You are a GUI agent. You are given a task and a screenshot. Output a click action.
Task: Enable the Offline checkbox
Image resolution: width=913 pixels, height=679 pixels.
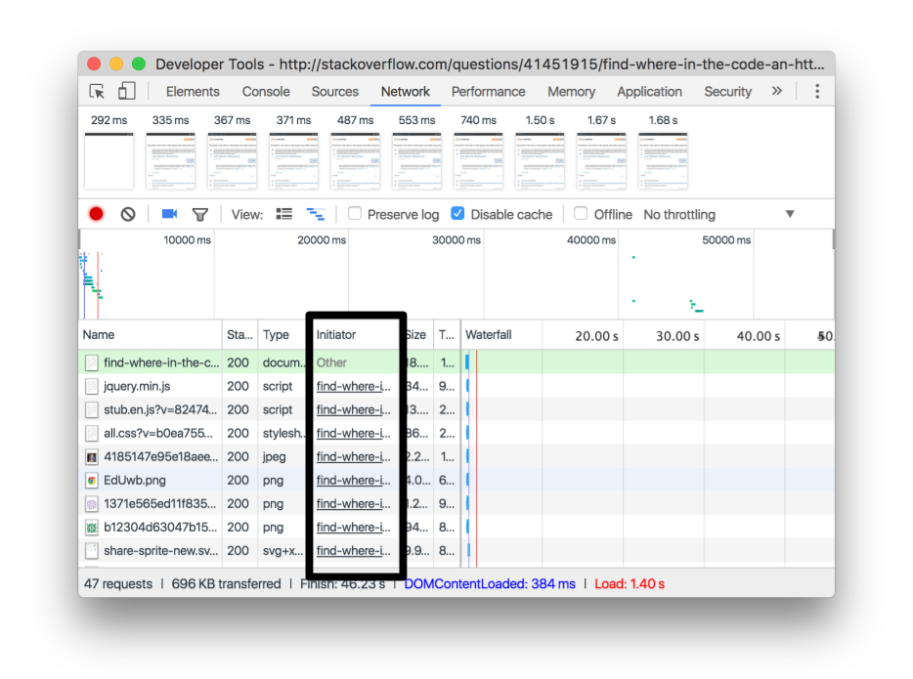(x=581, y=214)
